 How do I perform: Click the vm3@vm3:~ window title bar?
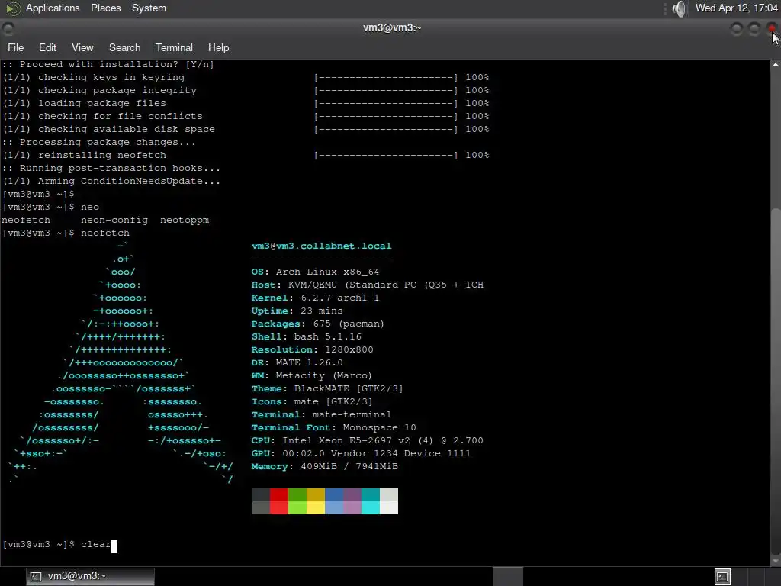coord(391,28)
